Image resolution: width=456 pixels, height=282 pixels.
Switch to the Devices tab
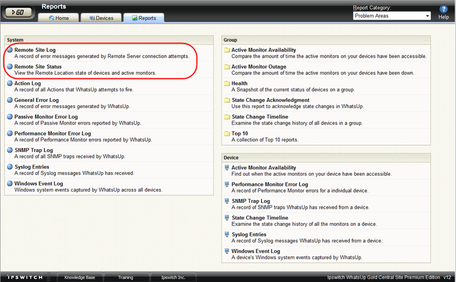(101, 18)
